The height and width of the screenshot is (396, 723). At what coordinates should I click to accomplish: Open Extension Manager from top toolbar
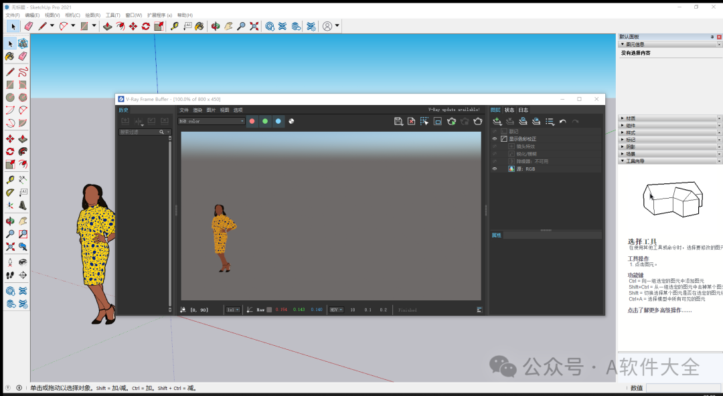click(311, 26)
